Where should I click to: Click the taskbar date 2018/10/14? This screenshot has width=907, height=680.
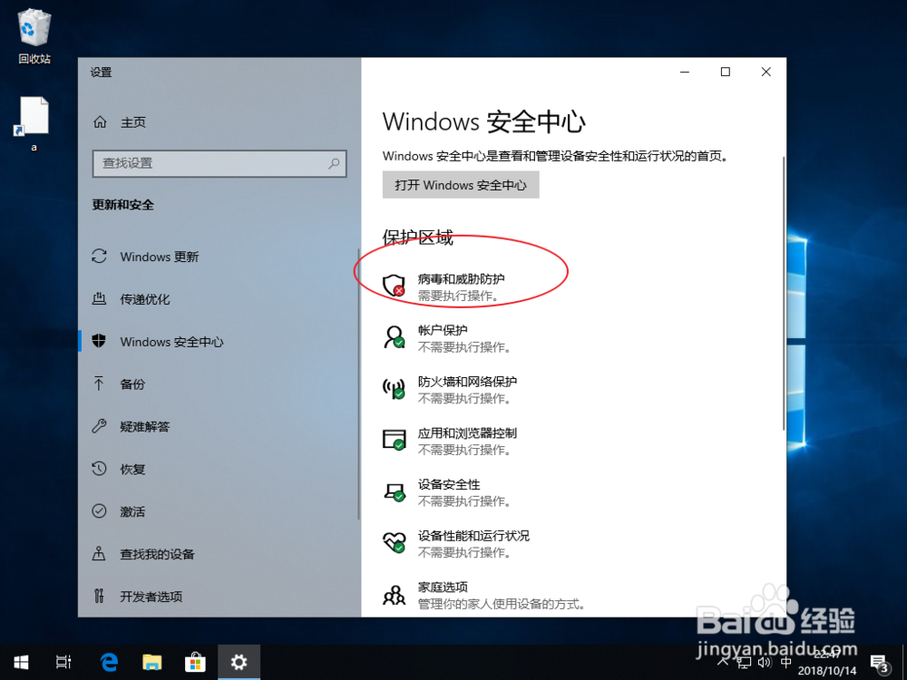(x=827, y=671)
